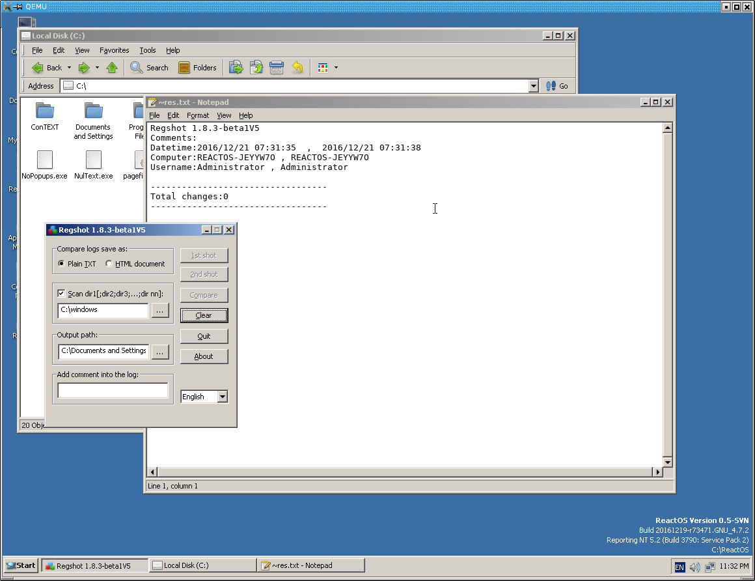755x581 pixels.
Task: Expand the Explorer address bar dropdown
Action: point(533,86)
